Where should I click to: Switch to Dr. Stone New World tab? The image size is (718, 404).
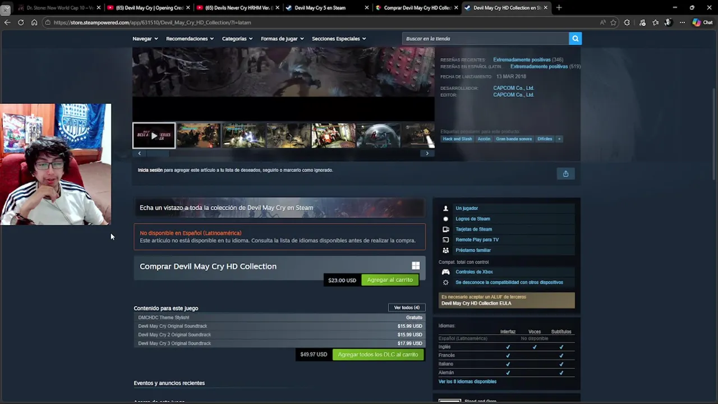point(55,8)
